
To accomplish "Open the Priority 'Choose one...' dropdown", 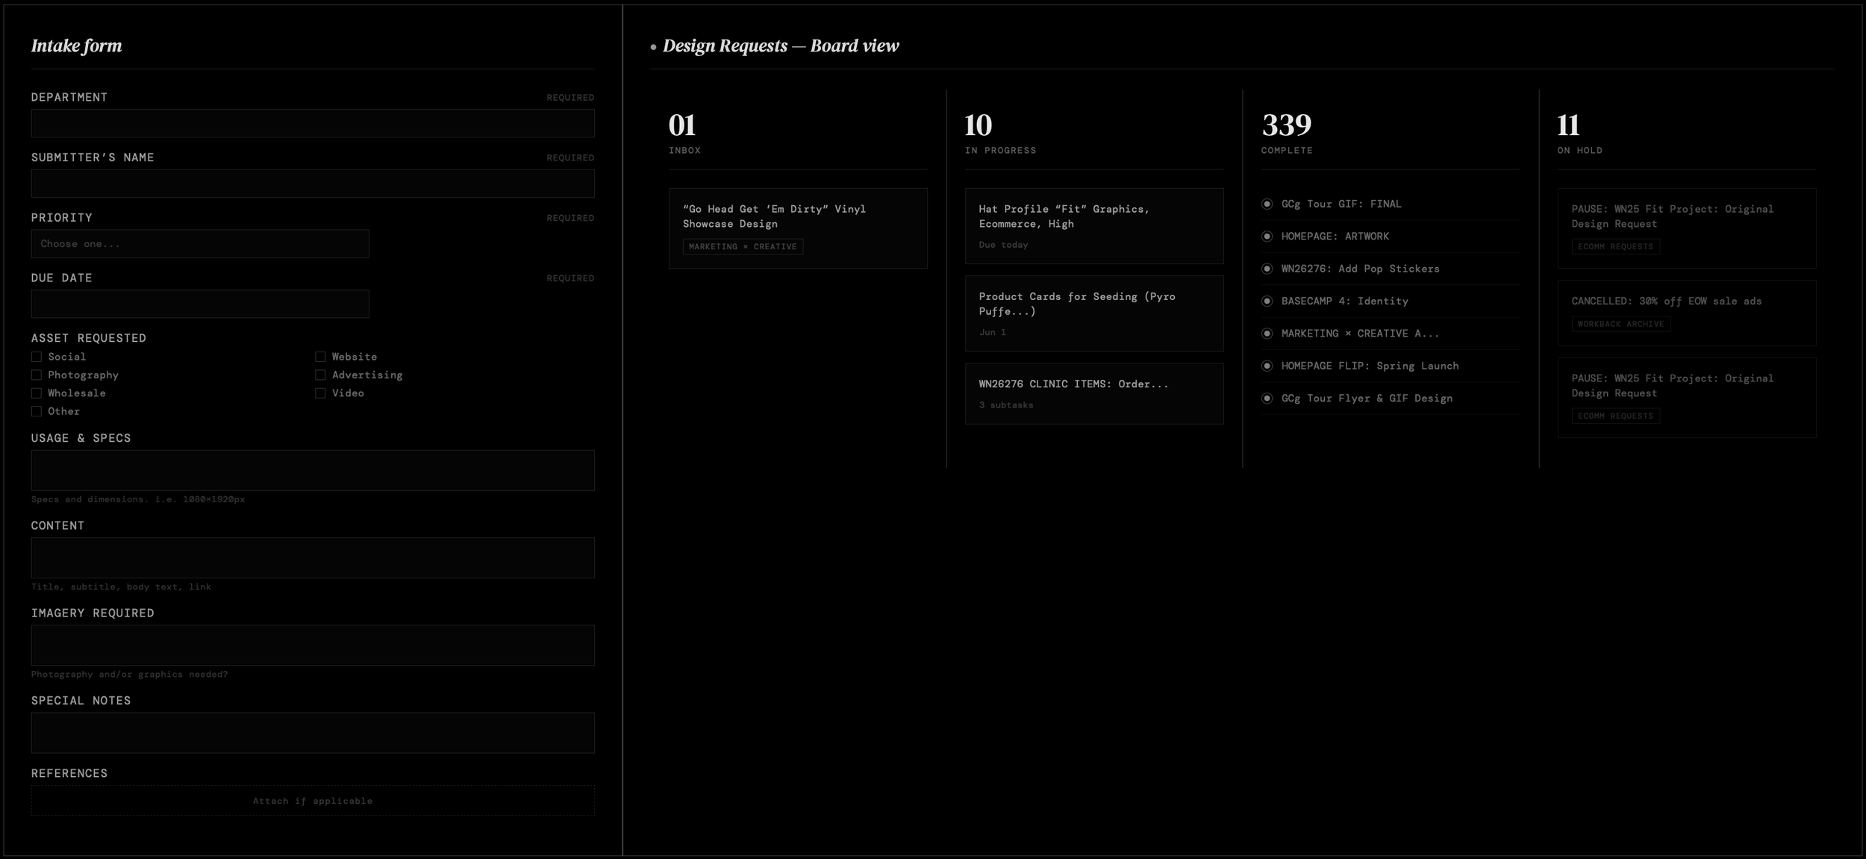I will [200, 244].
